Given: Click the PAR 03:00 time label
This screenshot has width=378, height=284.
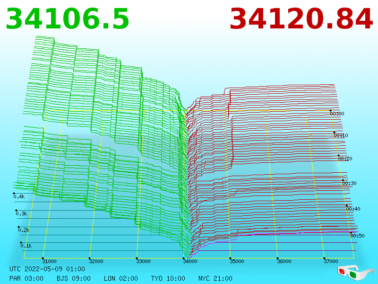Looking at the screenshot, I should pyautogui.click(x=26, y=278).
